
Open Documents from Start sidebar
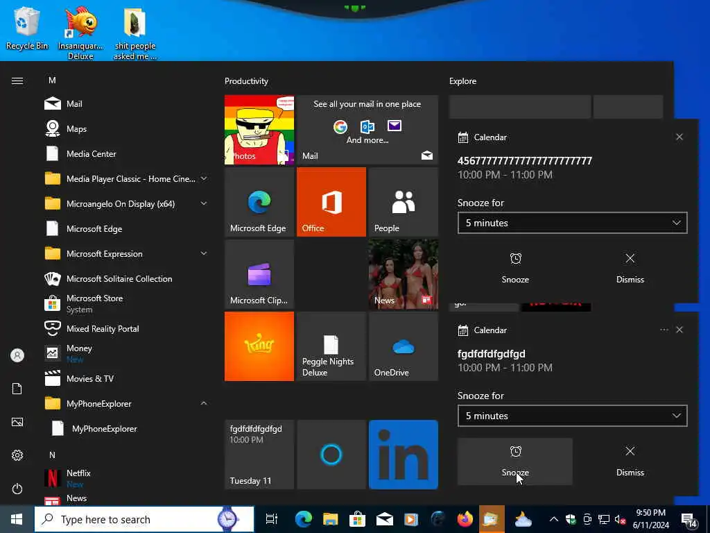(x=17, y=389)
